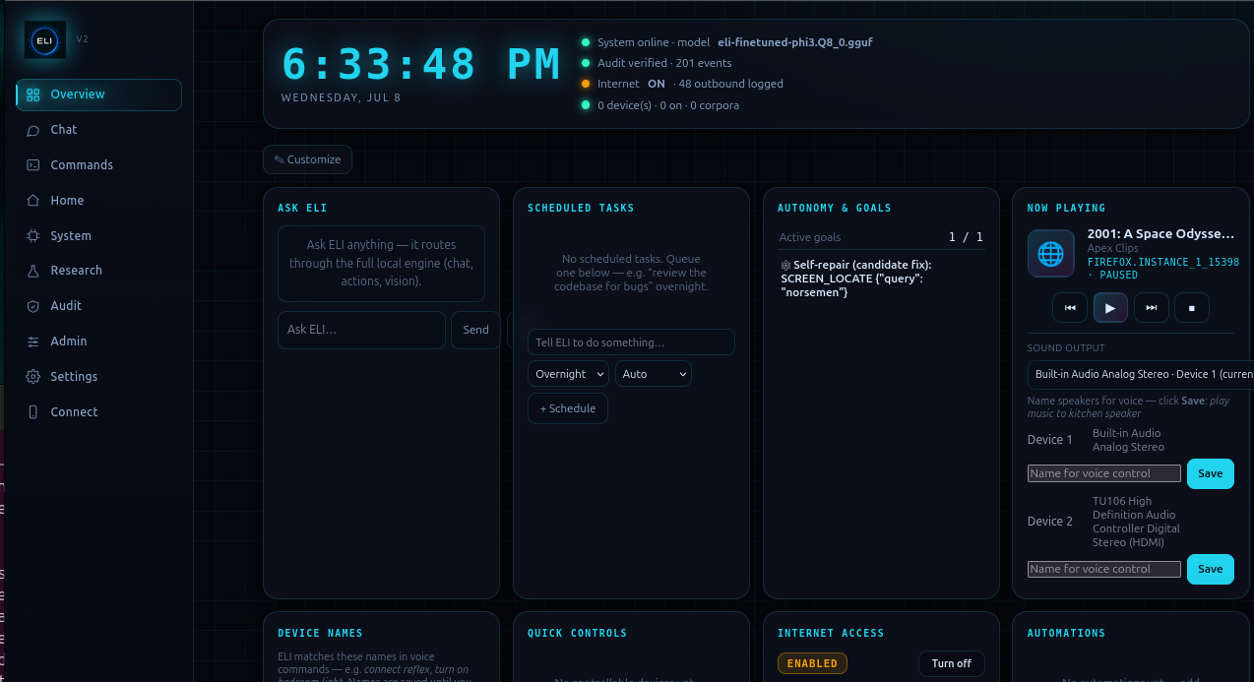Click the 2001: A Space Odyssey title
The image size is (1254, 682).
point(1160,234)
